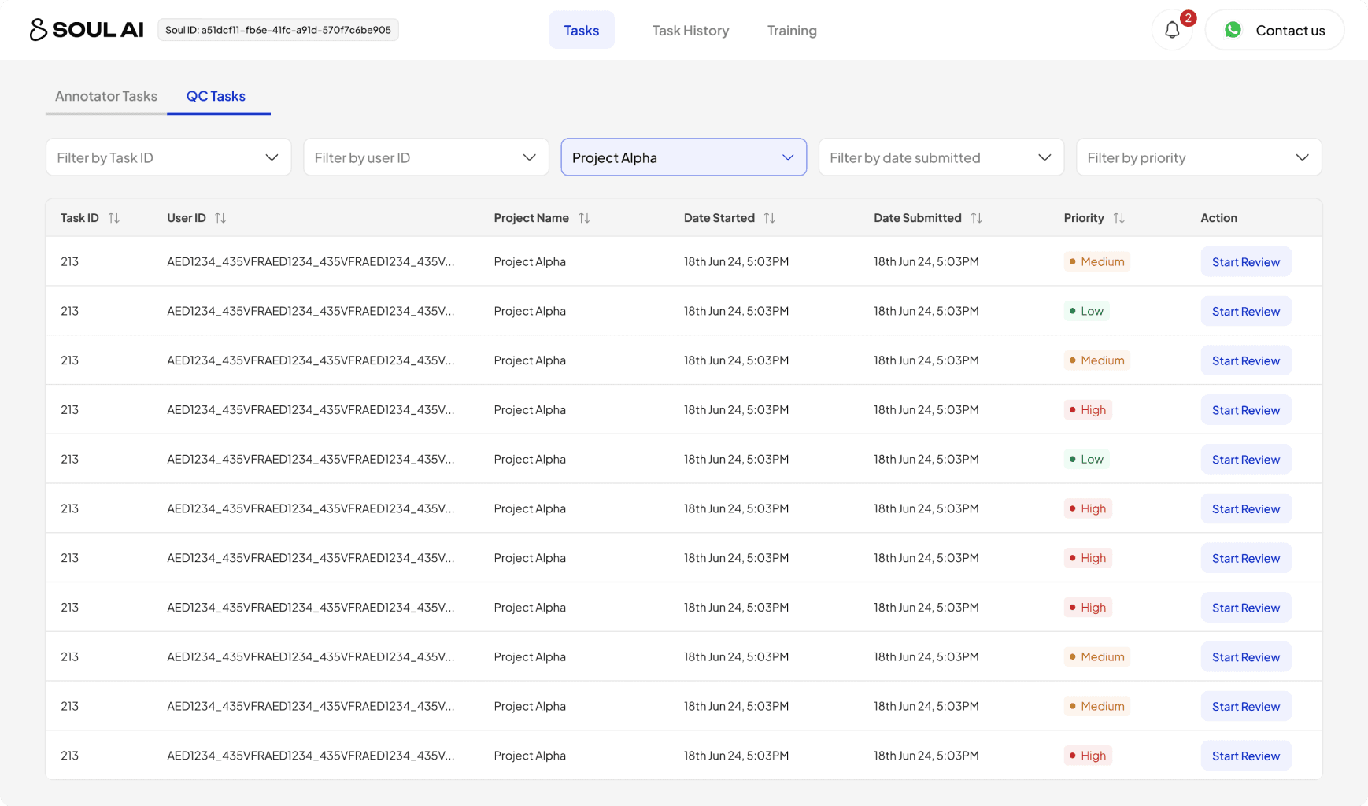Screen dimensions: 1368x806
Task: Sort by Priority arrows icon
Action: tap(1119, 218)
